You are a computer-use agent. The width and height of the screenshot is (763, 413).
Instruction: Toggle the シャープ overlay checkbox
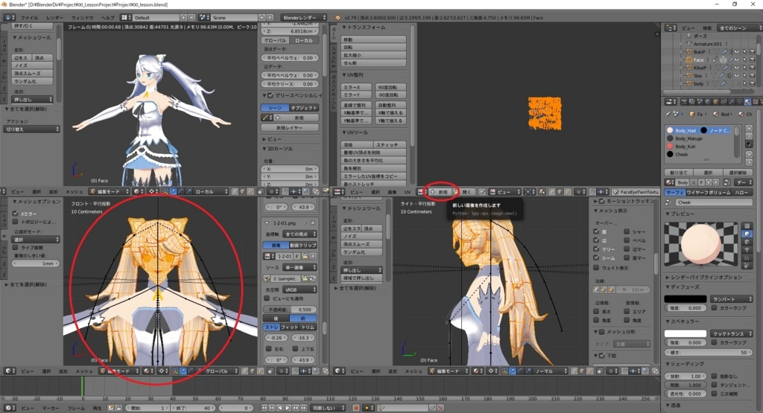626,231
